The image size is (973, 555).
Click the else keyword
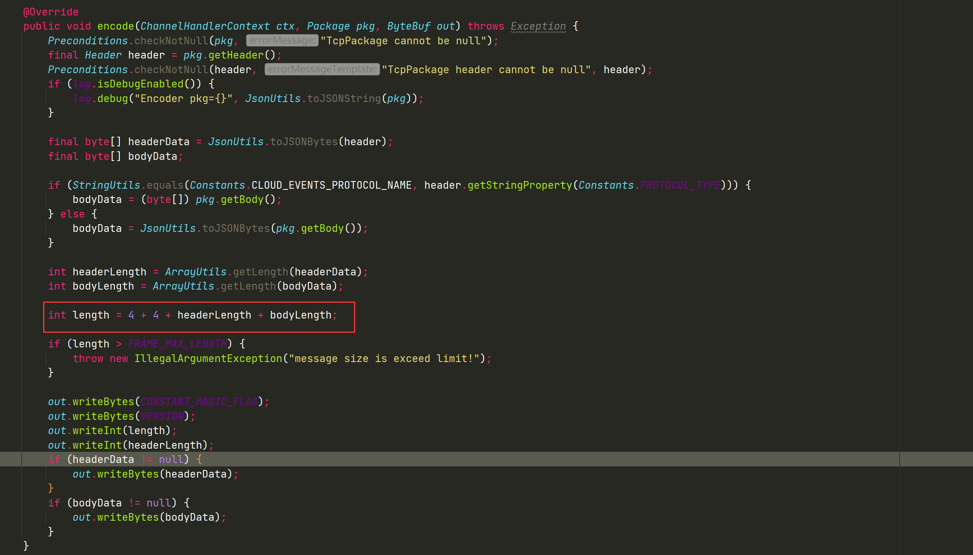coord(72,214)
